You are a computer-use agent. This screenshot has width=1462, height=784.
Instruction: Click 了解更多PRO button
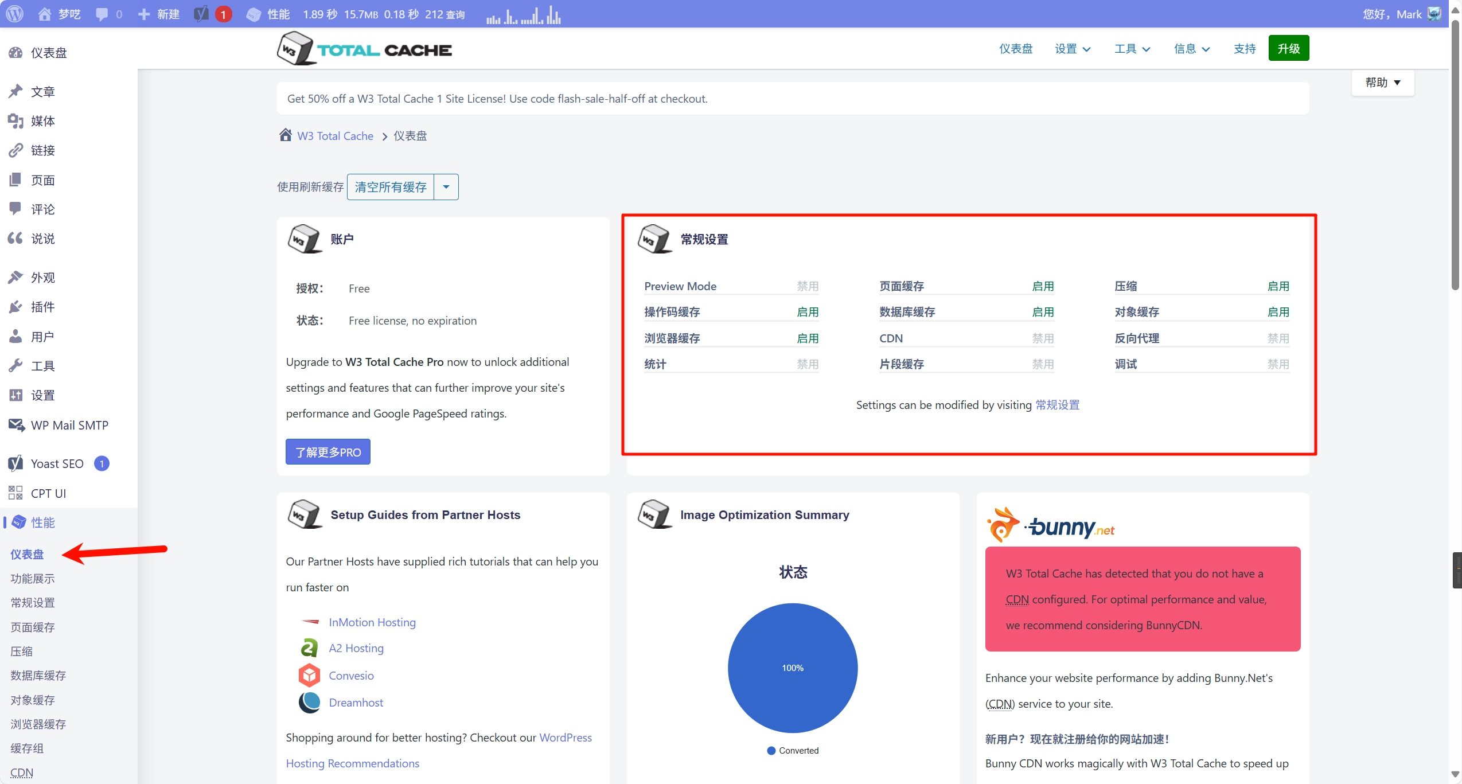coord(328,452)
